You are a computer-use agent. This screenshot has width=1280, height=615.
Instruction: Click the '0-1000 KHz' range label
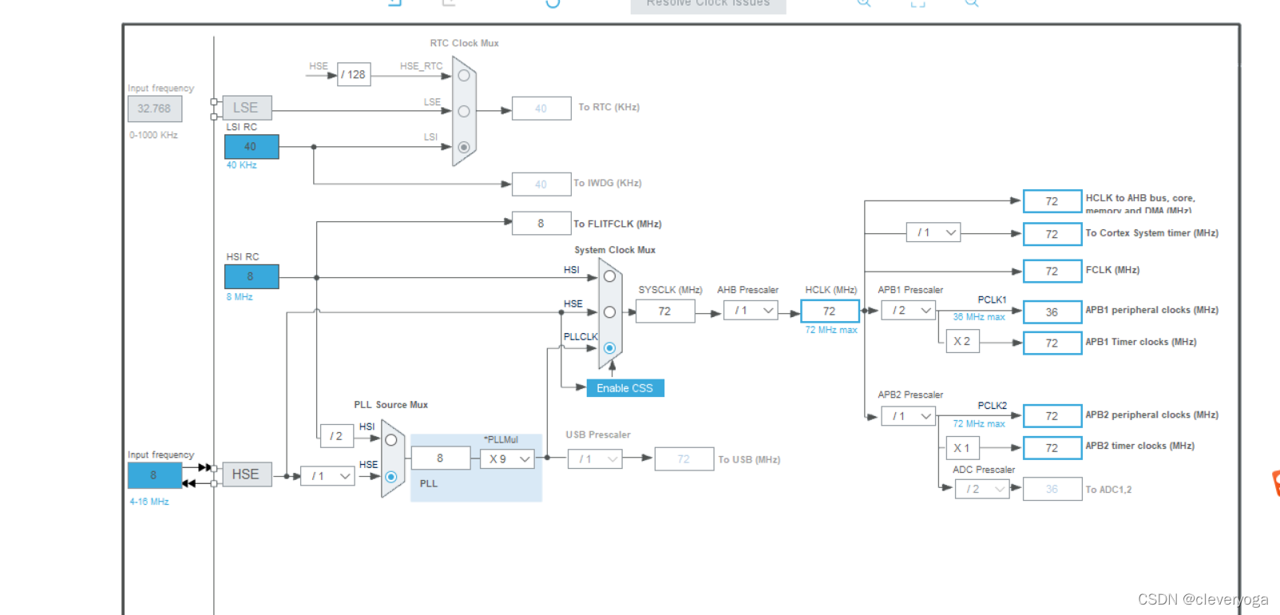click(x=153, y=135)
